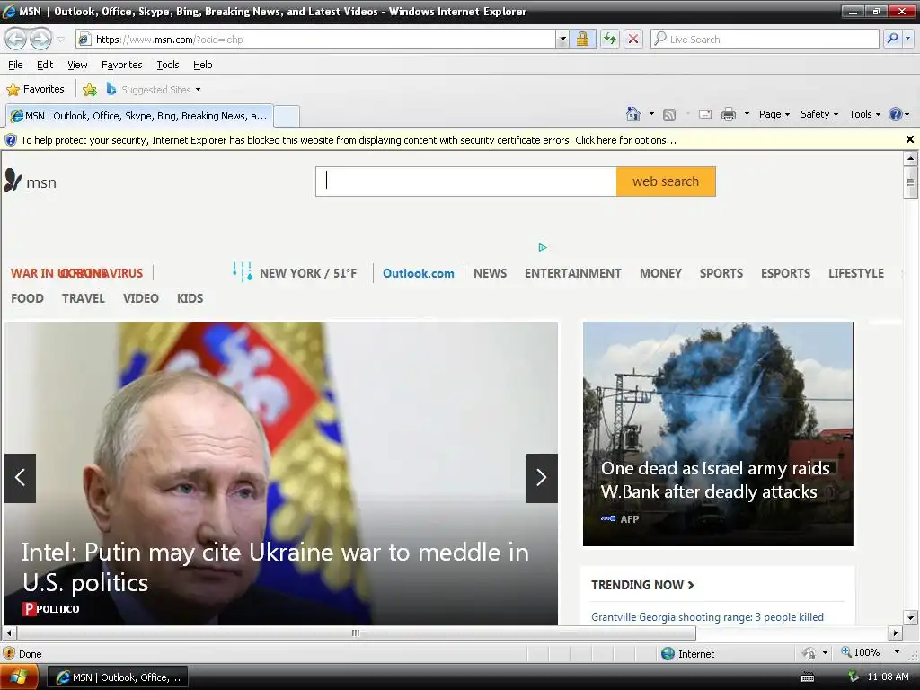This screenshot has height=690, width=920.
Task: Select the MSN browser tab
Action: coord(139,116)
